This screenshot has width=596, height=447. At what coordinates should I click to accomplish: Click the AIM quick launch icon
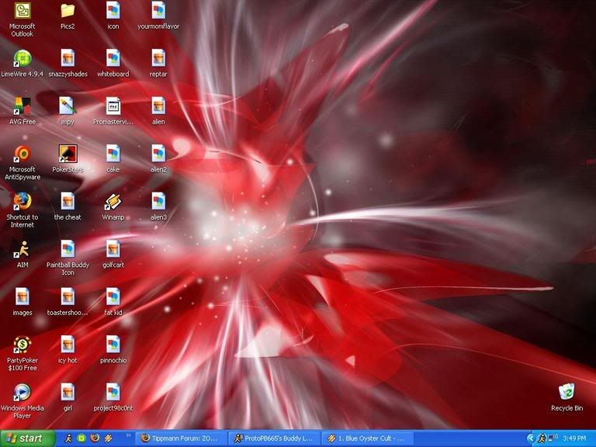click(68, 438)
